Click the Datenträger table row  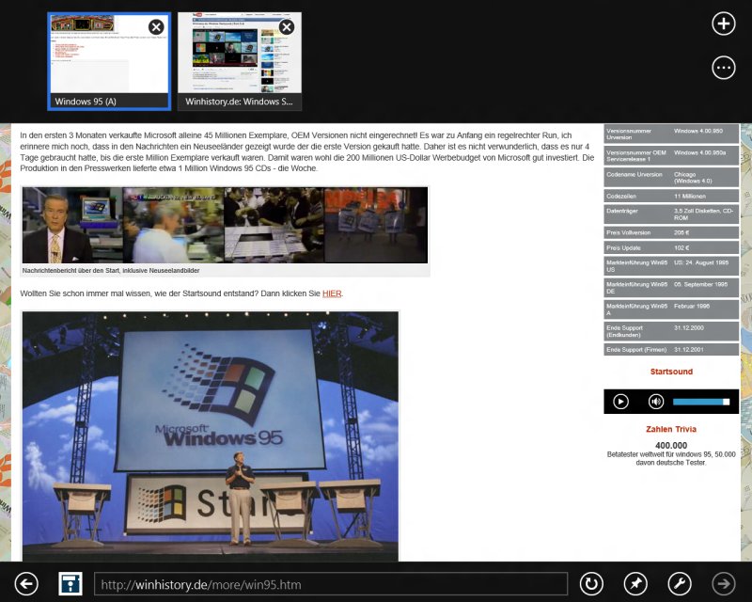[x=671, y=214]
